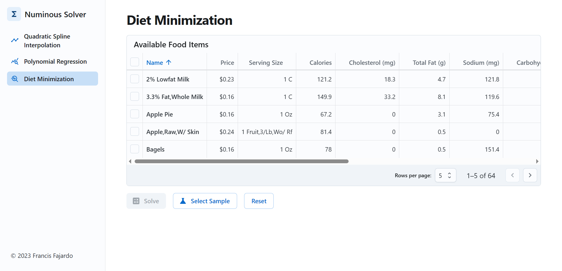Screen dimensions: 562x271
Task: Check the checkbox for 2% Lowfat Milk
Action: coord(135,79)
